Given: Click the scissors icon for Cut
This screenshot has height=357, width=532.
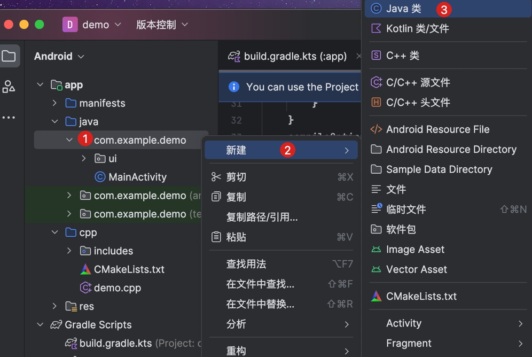Looking at the screenshot, I should click(x=216, y=177).
